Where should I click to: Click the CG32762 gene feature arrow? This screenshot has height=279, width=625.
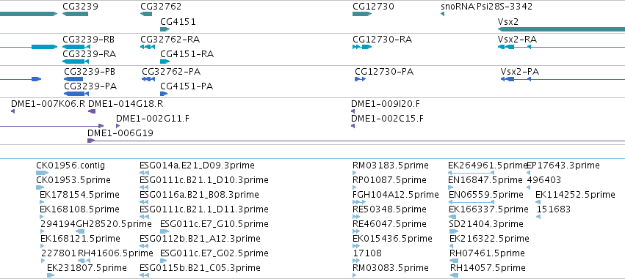pos(146,14)
